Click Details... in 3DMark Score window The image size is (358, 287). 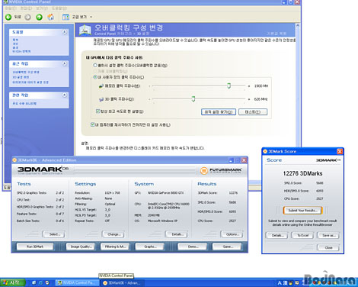click(x=276, y=235)
